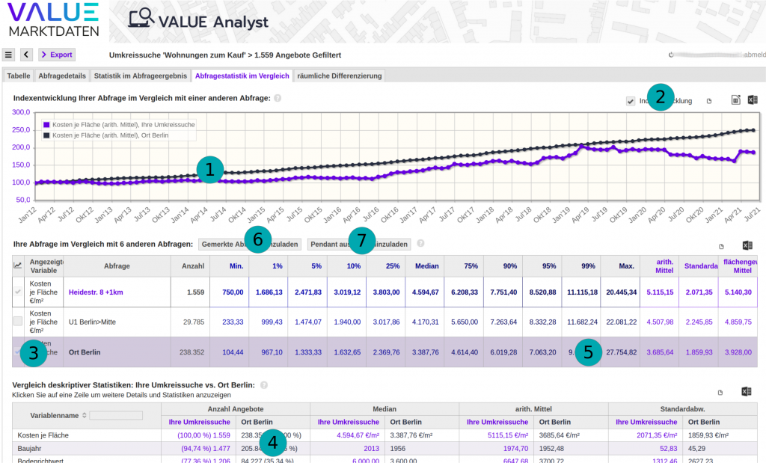
Task: Sort by Variablenname using the sort arrows
Action: (84, 415)
